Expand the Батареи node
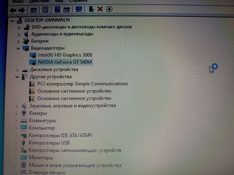This screenshot has height=175, width=234. tap(18, 42)
